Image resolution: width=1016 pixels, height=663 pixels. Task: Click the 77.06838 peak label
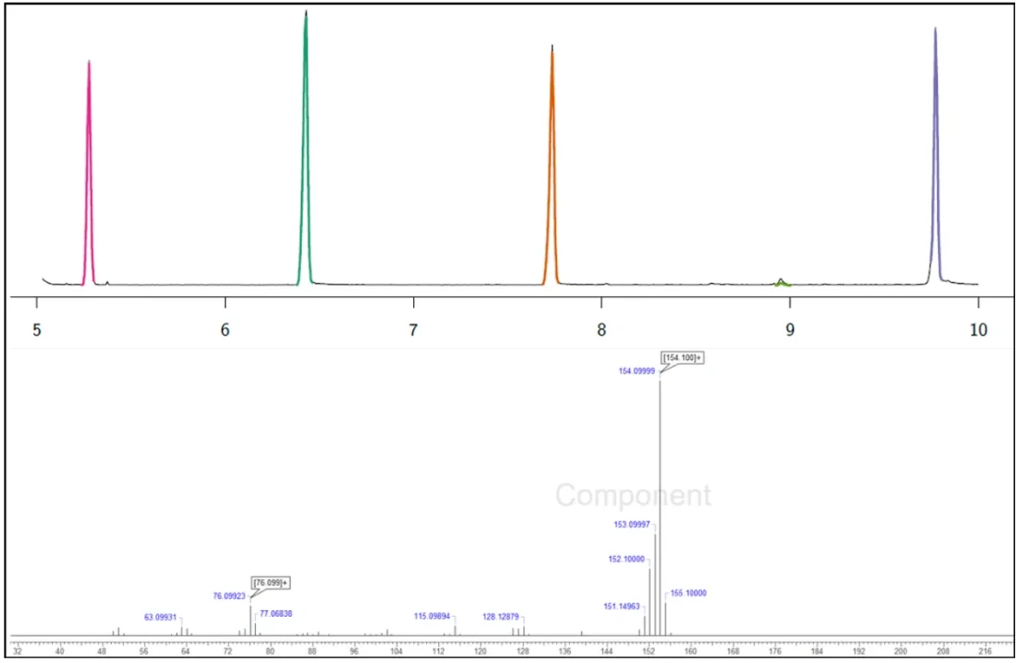276,614
